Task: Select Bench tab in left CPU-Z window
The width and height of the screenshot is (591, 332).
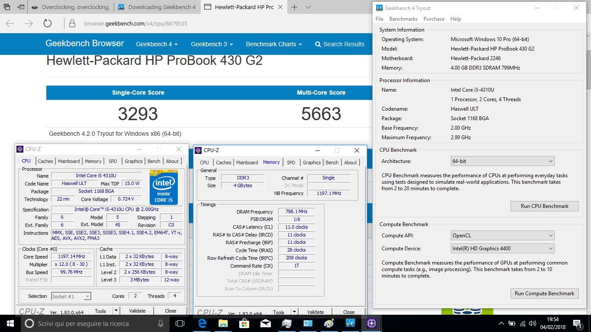Action: coord(154,161)
